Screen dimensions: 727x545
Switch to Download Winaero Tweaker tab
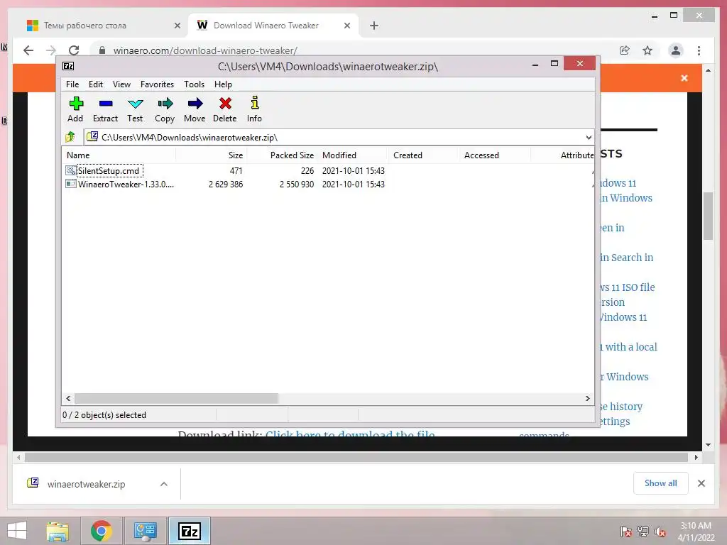coord(266,26)
